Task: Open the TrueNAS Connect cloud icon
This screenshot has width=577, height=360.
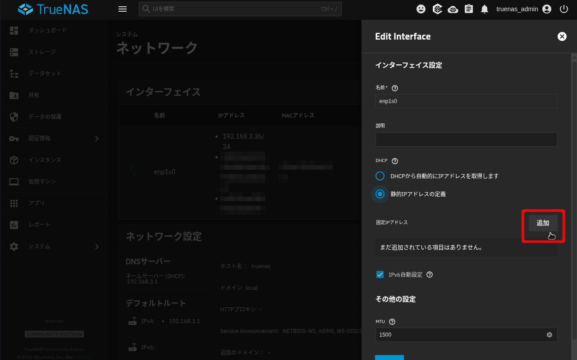Action: pos(453,9)
